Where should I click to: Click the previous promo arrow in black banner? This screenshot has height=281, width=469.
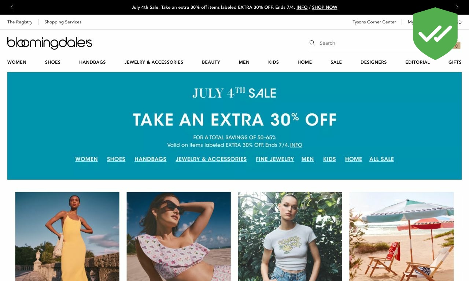12,7
